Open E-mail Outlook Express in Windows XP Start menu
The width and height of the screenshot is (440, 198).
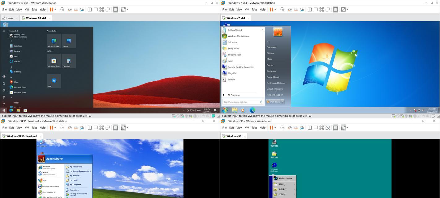pos(49,173)
